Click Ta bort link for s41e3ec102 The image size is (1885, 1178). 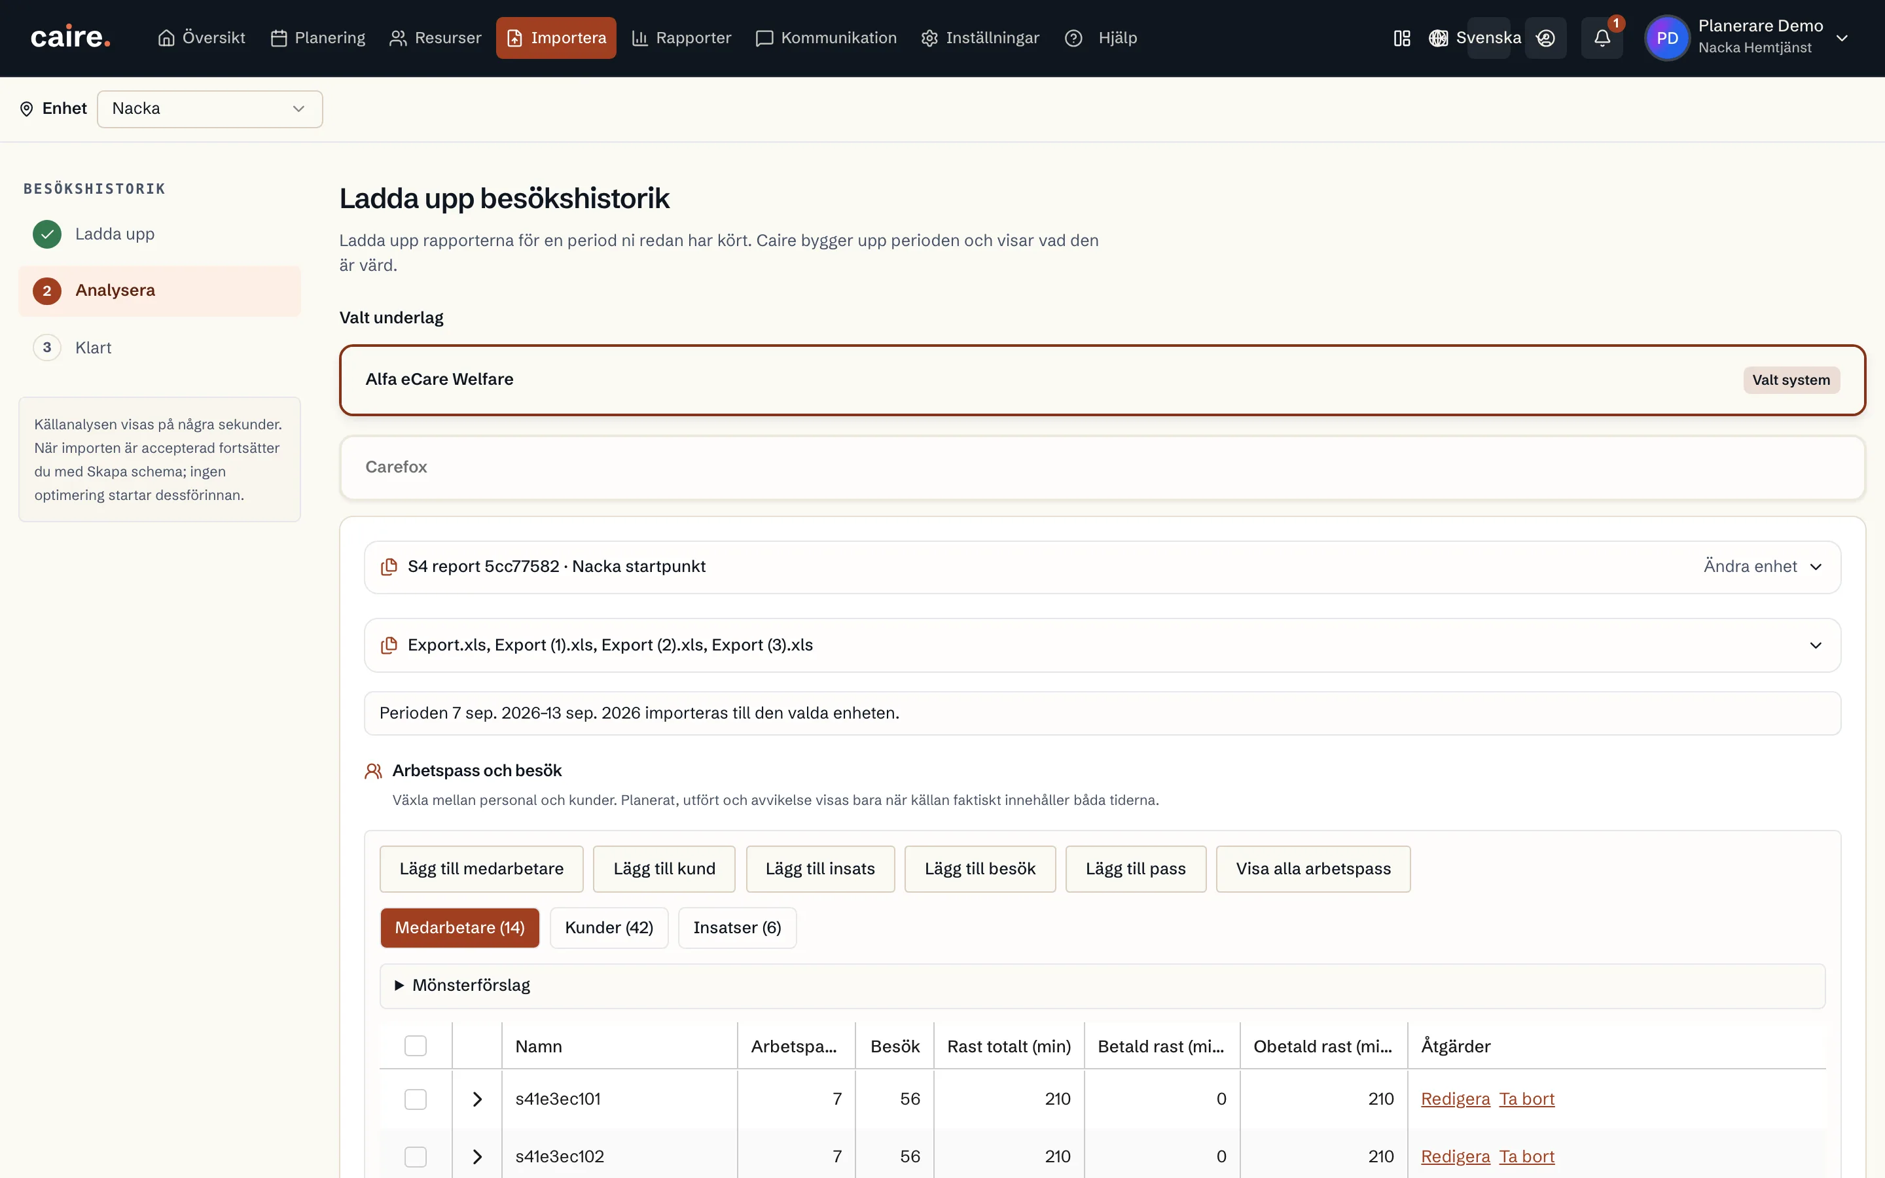click(1527, 1156)
